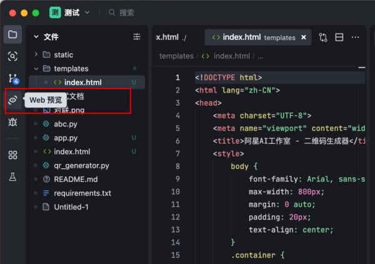Click the compare changes icon in editor toolbar
This screenshot has height=264, width=375.
pyautogui.click(x=323, y=38)
